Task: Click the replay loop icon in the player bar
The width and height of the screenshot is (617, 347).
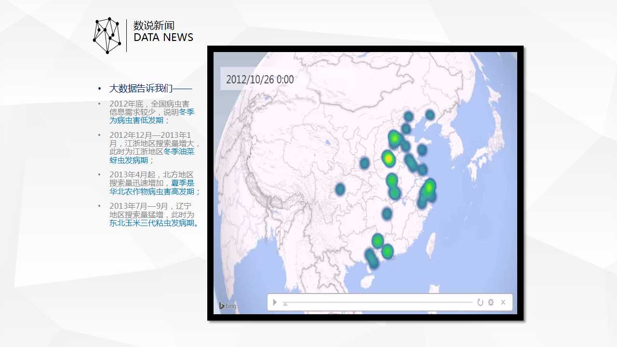Action: pos(480,302)
